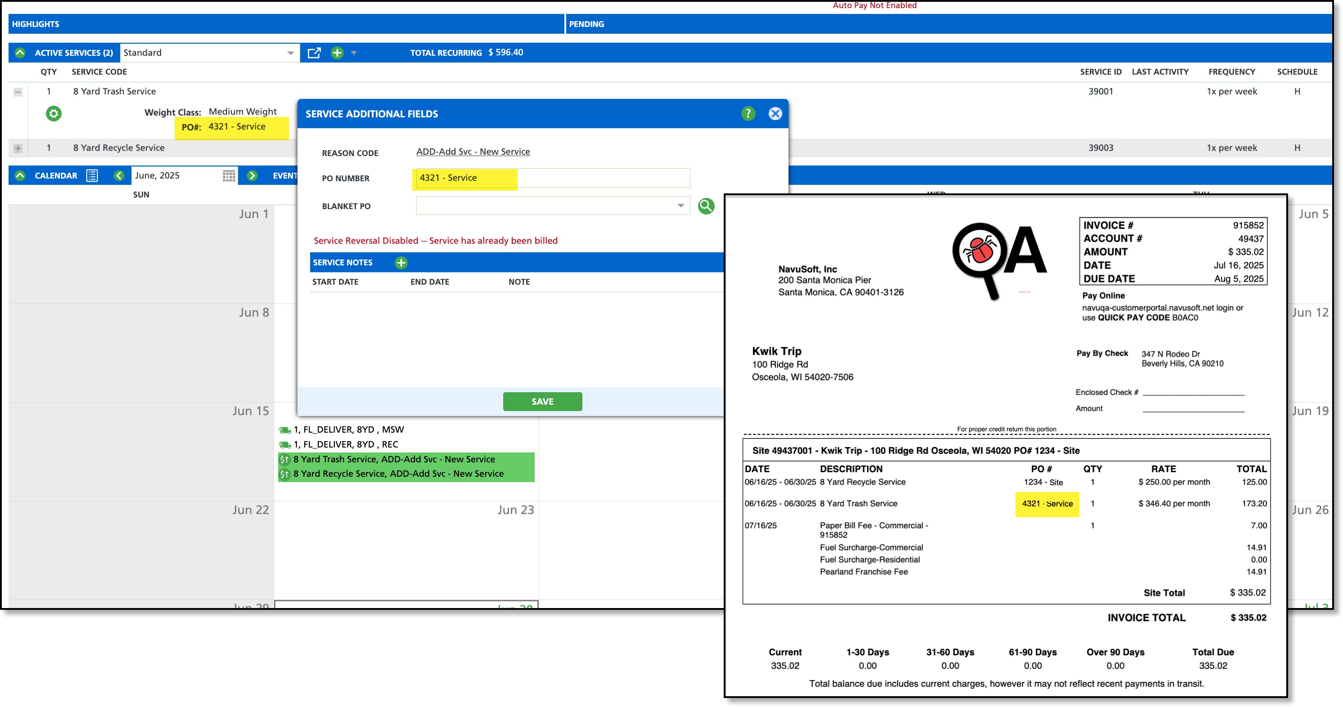Screen dimensions: 1343x707
Task: Click the green help question mark icon
Action: [748, 114]
